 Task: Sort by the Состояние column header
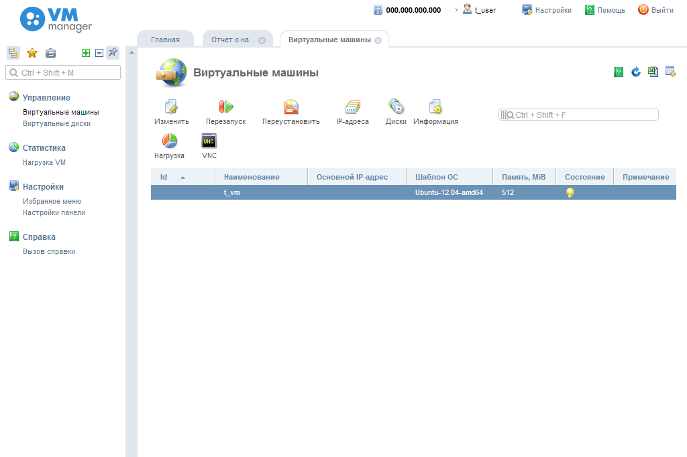pos(584,177)
